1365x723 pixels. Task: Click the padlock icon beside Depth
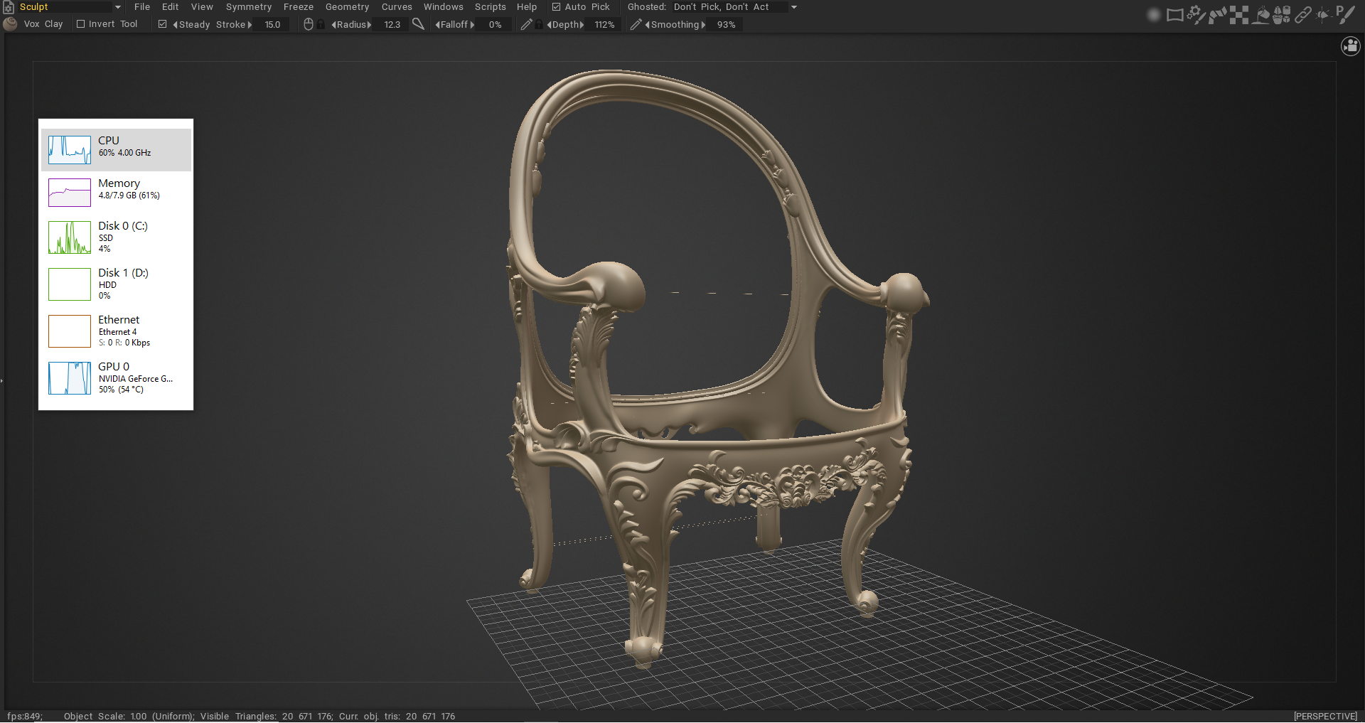[x=540, y=24]
